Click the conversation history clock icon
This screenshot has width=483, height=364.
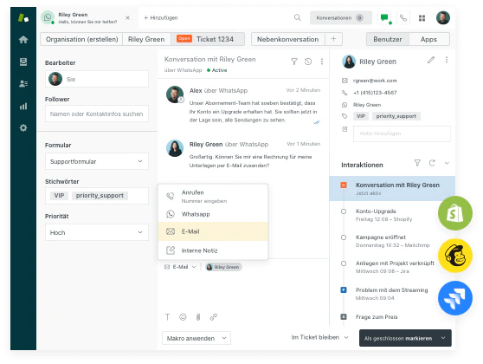coord(308,62)
